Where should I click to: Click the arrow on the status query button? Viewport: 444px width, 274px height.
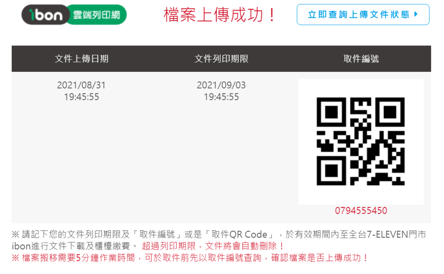click(416, 14)
